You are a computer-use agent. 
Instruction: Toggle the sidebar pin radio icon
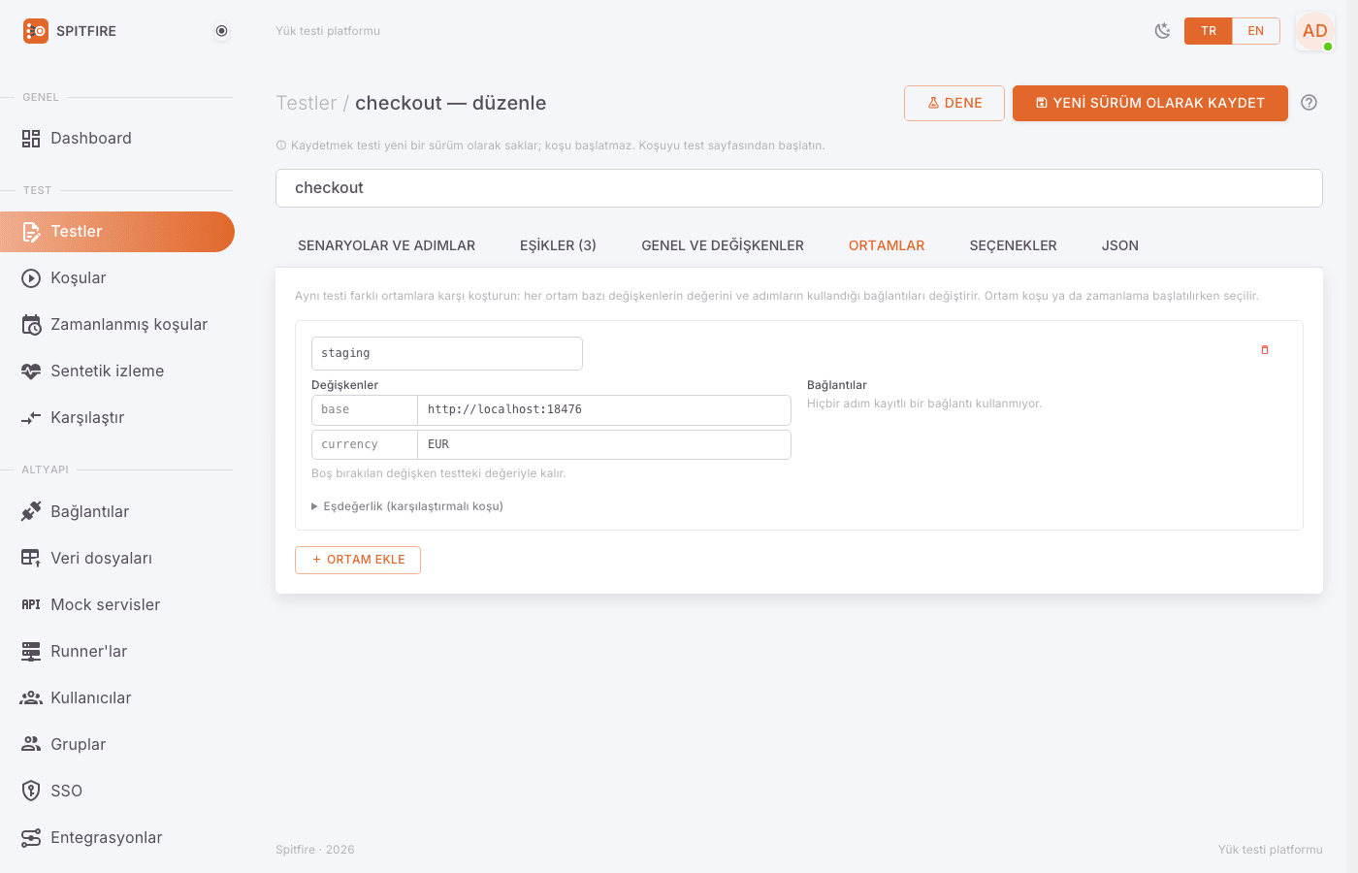pos(221,31)
